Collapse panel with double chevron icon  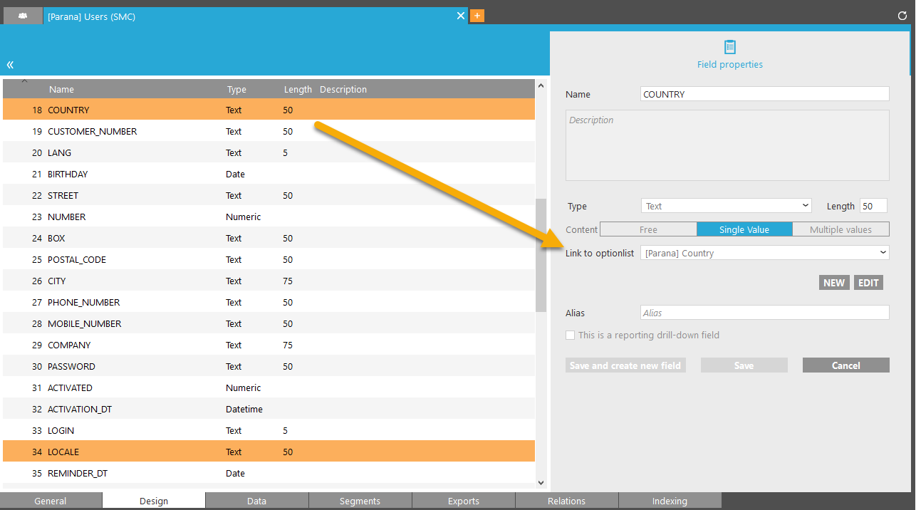point(10,65)
